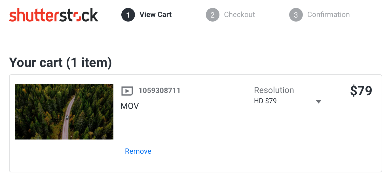Click the step 3 circle badge

[x=296, y=15]
